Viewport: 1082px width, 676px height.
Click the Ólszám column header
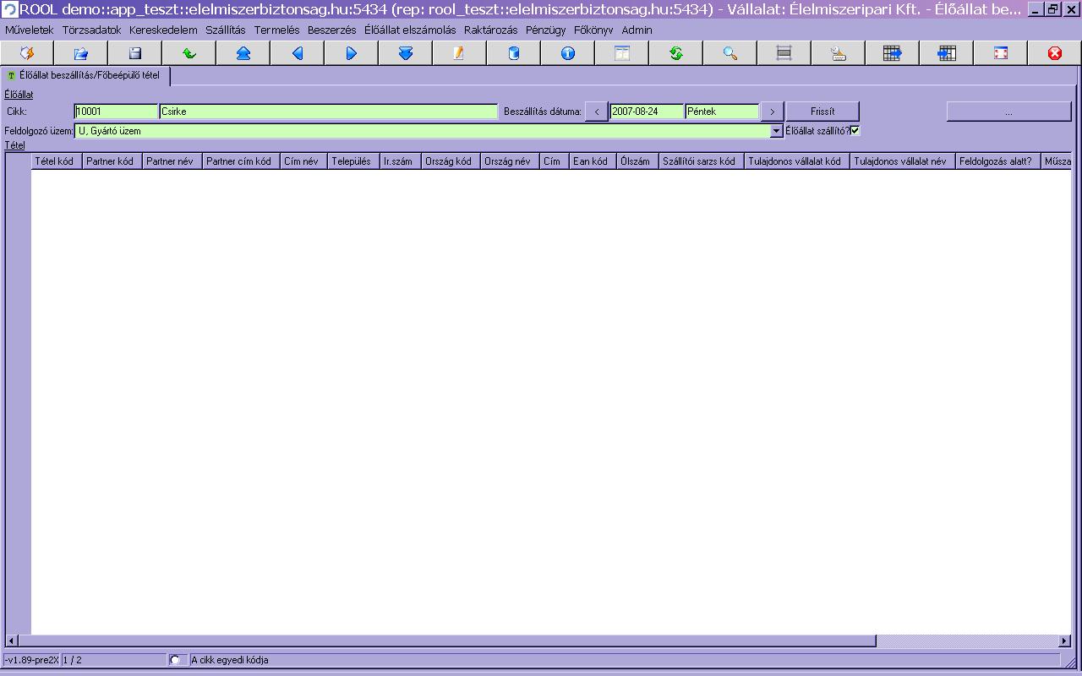(x=637, y=161)
